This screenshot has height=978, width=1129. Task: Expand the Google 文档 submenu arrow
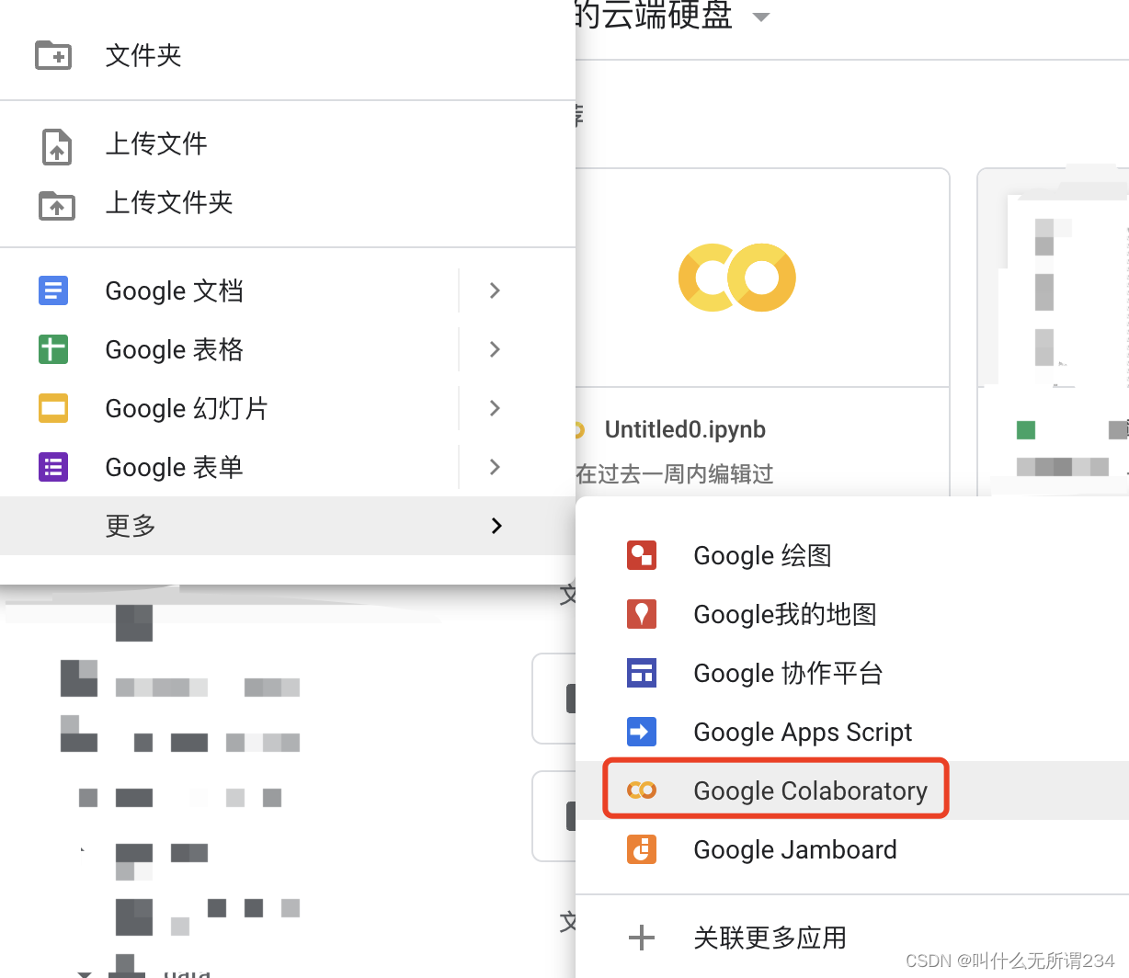[495, 290]
